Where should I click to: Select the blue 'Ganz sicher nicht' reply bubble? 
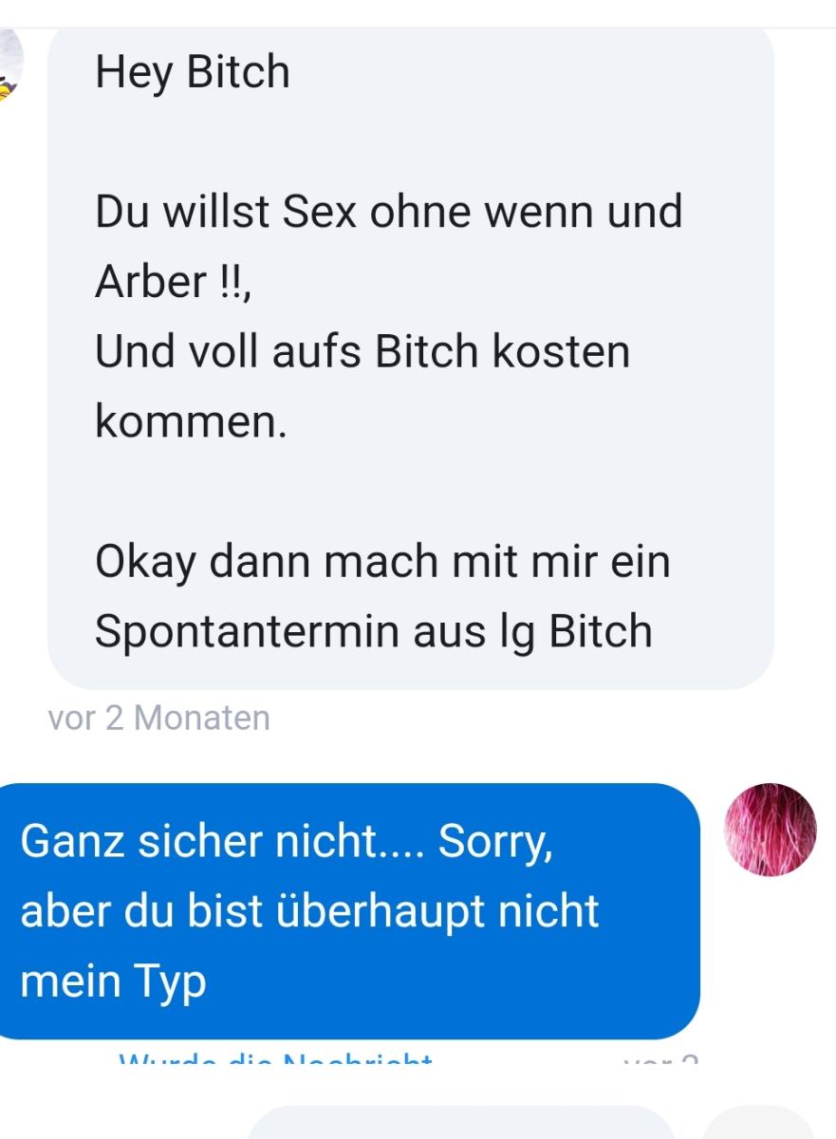point(349,911)
